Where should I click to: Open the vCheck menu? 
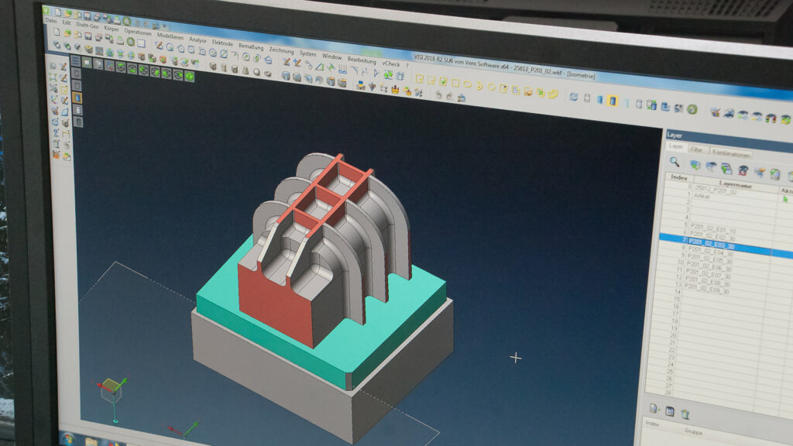(391, 63)
